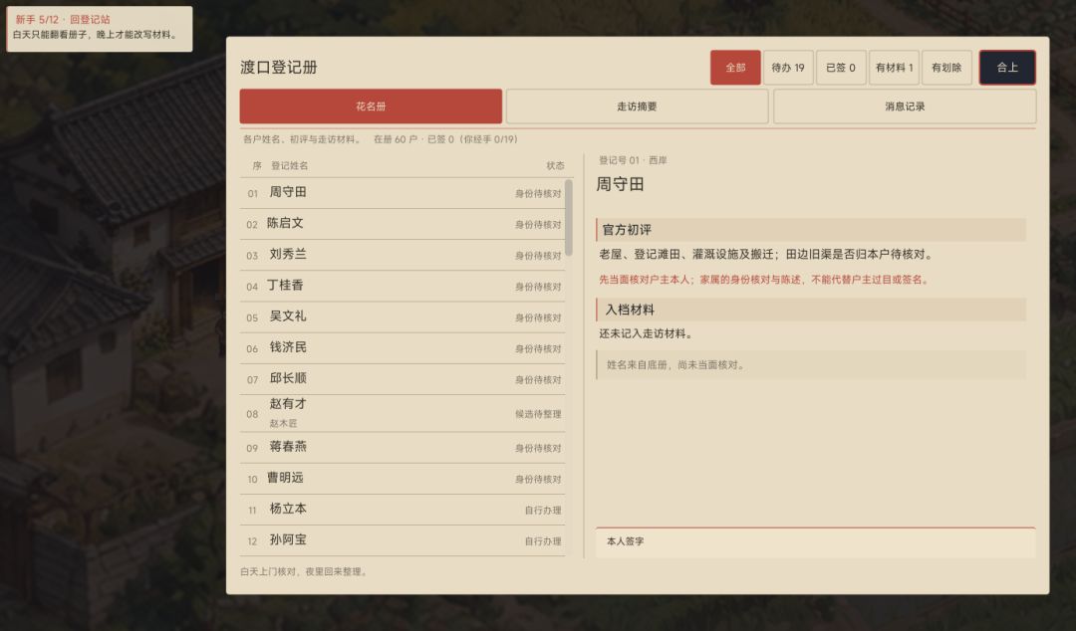Open the 走访摘要 tab
Image resolution: width=1076 pixels, height=631 pixels.
point(637,106)
